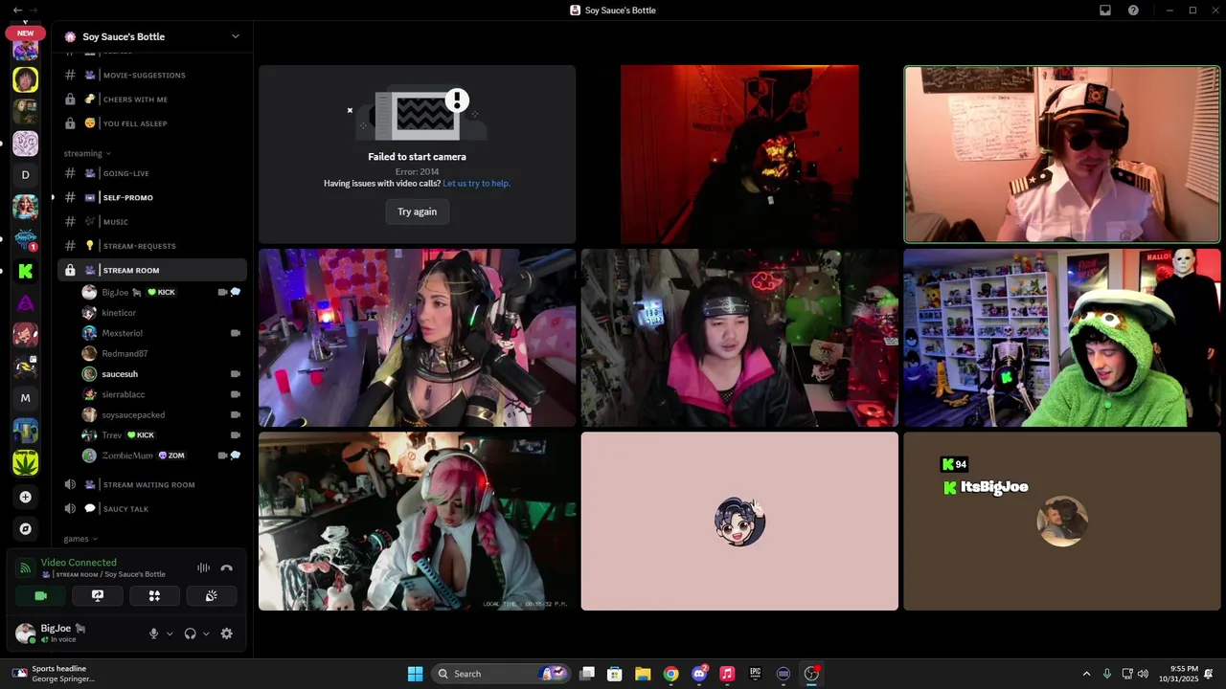This screenshot has width=1226, height=689.
Task: Open the voice connection signal info icon
Action: pyautogui.click(x=25, y=567)
